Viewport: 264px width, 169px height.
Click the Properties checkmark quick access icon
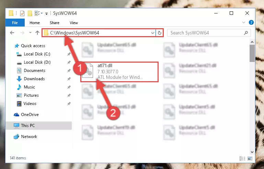pyautogui.click(x=22, y=13)
